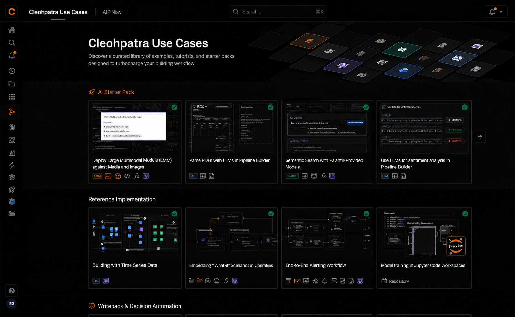
Task: Click green checkmark on Model training Jupyter card
Action: [465, 214]
